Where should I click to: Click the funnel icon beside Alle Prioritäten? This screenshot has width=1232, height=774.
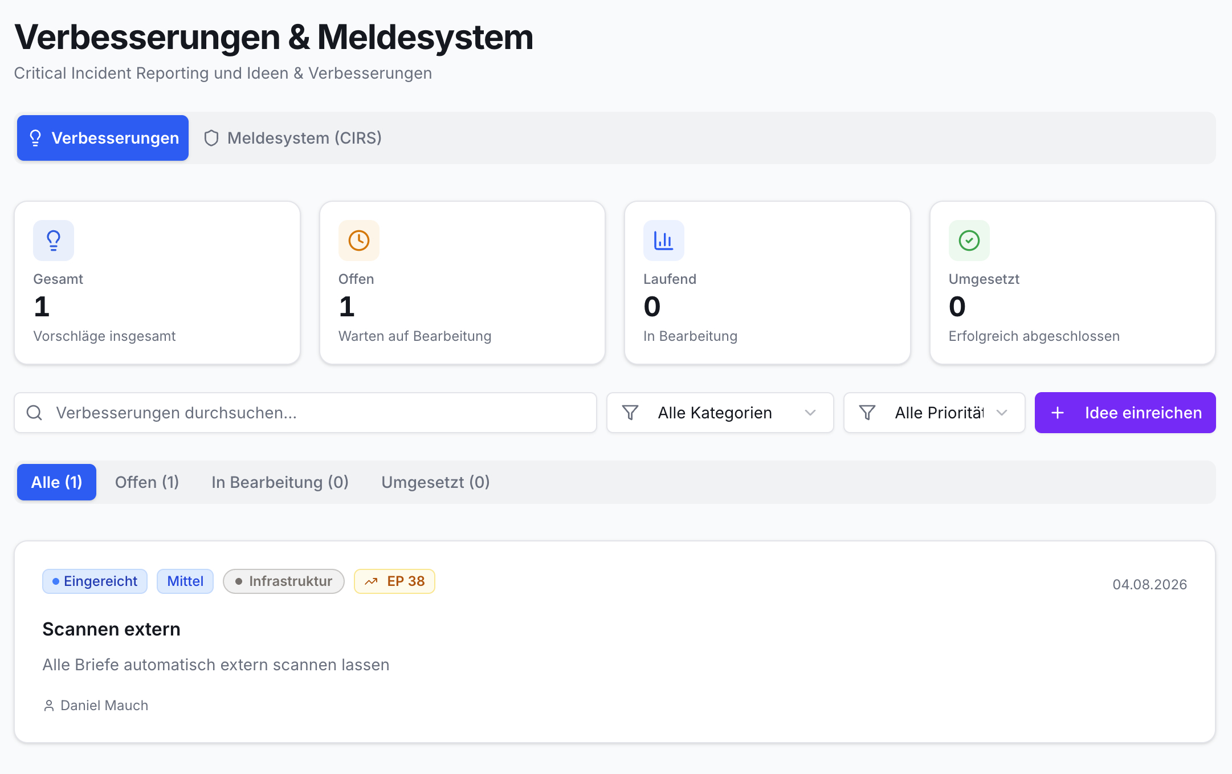coord(867,413)
